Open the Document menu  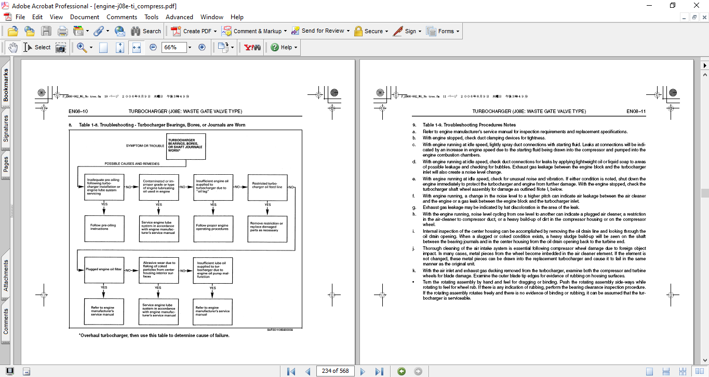(85, 17)
